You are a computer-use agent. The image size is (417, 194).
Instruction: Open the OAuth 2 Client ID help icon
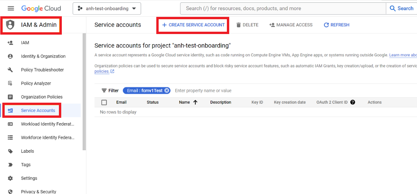[x=353, y=102]
